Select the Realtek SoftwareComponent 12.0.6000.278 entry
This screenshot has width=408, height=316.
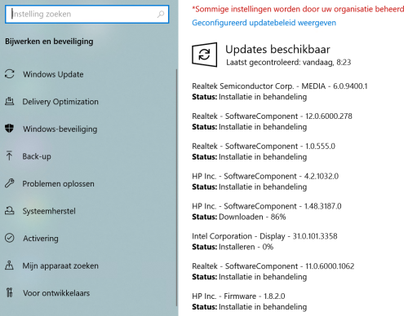click(x=272, y=116)
